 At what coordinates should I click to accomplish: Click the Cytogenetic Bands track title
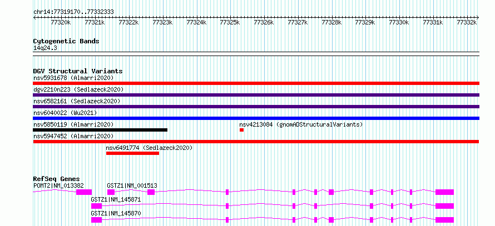coord(66,41)
